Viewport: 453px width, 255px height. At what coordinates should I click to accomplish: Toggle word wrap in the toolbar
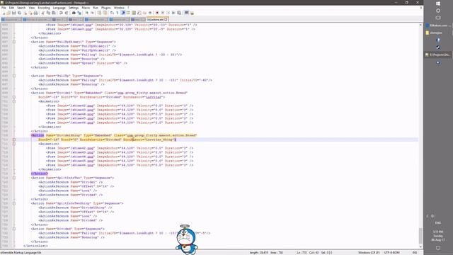click(112, 13)
